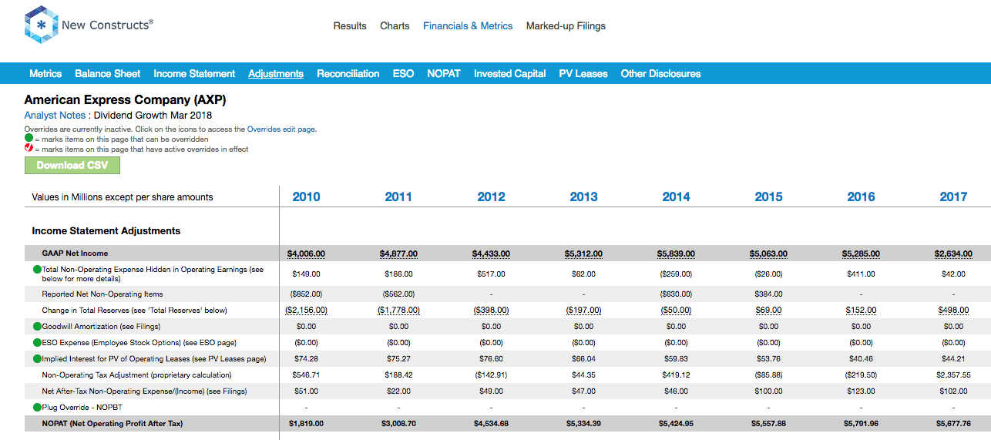
Task: Switch to the NOPAT tab
Action: click(444, 74)
